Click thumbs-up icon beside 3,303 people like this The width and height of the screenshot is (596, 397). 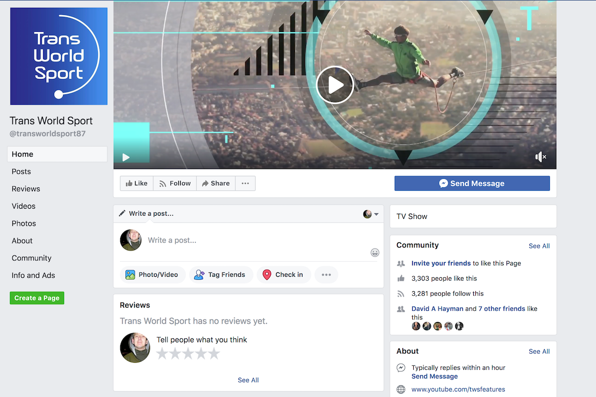tap(401, 278)
